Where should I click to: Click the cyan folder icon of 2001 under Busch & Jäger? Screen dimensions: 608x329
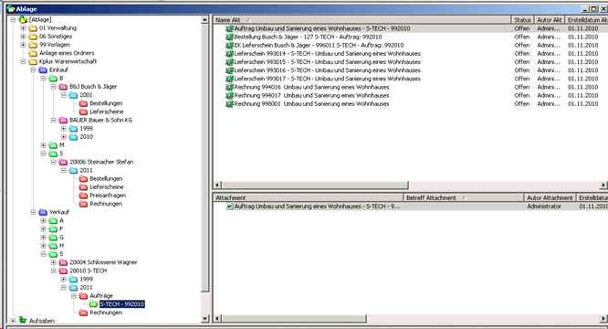[73, 95]
